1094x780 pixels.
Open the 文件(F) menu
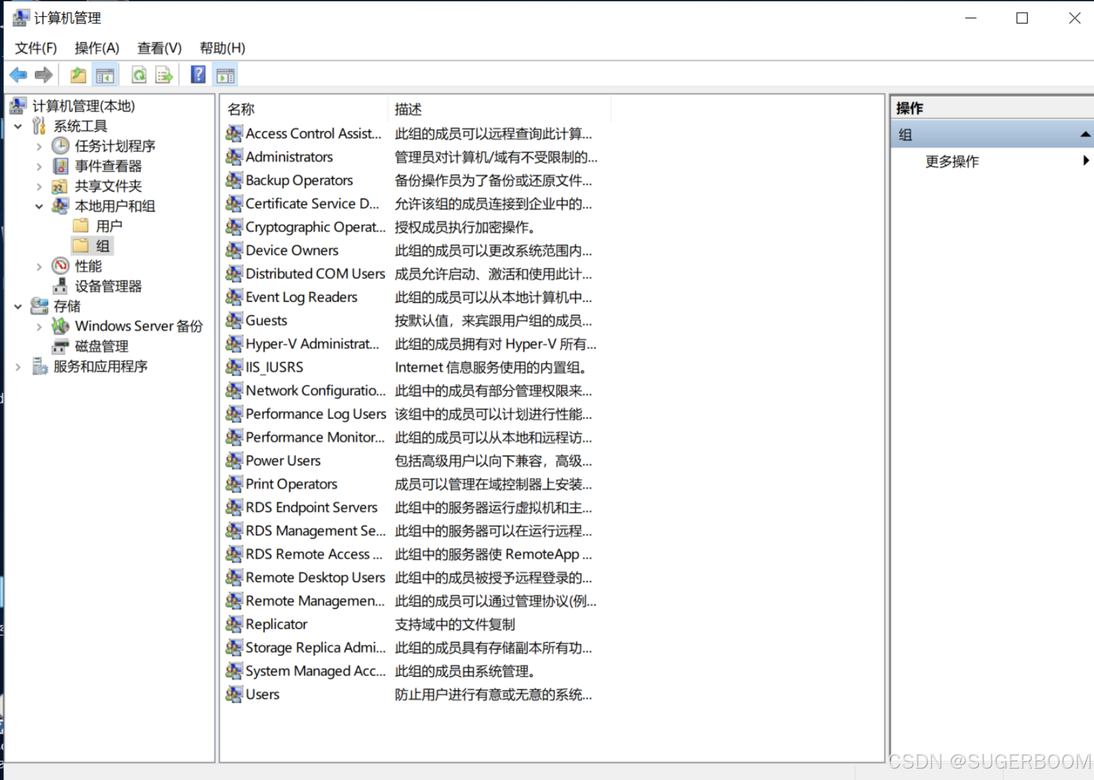click(x=36, y=48)
